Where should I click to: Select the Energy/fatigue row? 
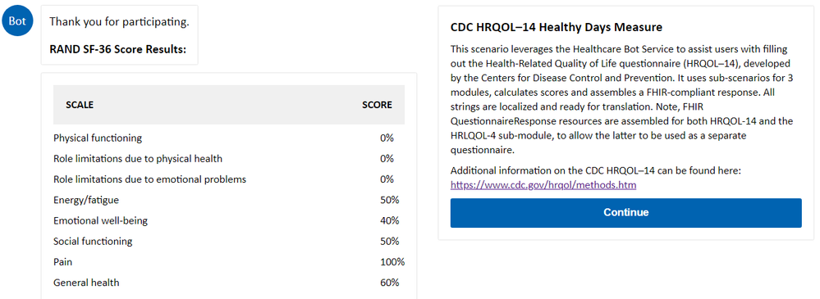click(x=228, y=200)
